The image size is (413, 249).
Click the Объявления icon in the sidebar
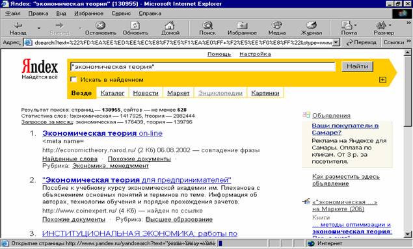point(306,115)
